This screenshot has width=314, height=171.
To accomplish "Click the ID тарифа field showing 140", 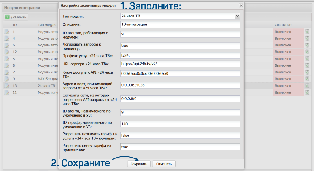I will point(180,124).
